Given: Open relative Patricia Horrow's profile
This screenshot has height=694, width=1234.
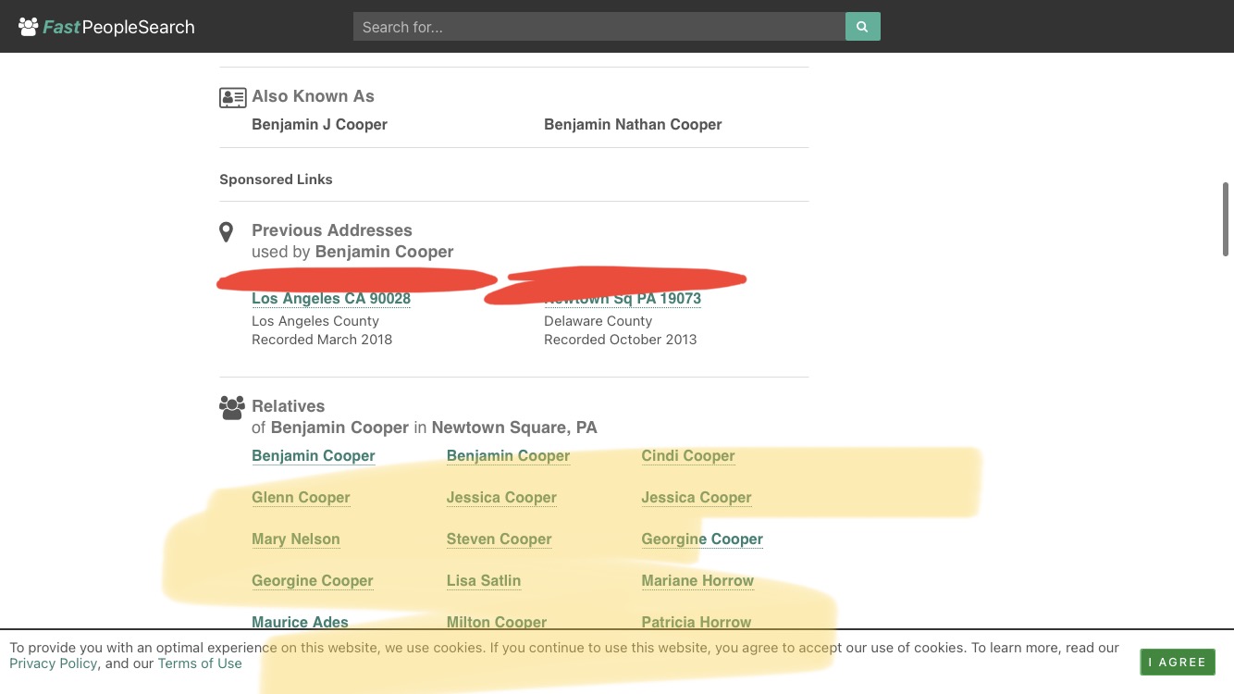Looking at the screenshot, I should click(x=697, y=623).
